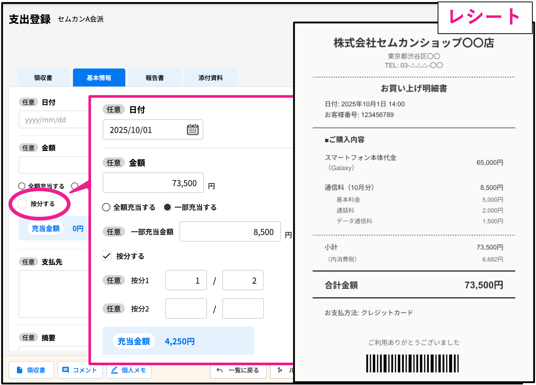This screenshot has height=385, width=536.
Task: Click the branching arrow icon at bottom
Action: (x=280, y=370)
